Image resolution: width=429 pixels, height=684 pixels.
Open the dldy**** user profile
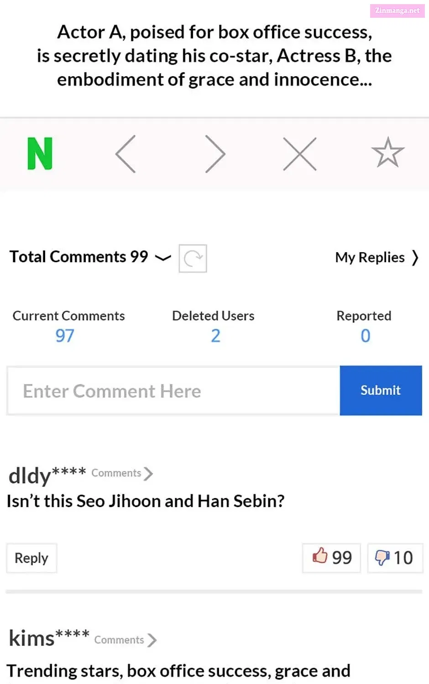47,476
